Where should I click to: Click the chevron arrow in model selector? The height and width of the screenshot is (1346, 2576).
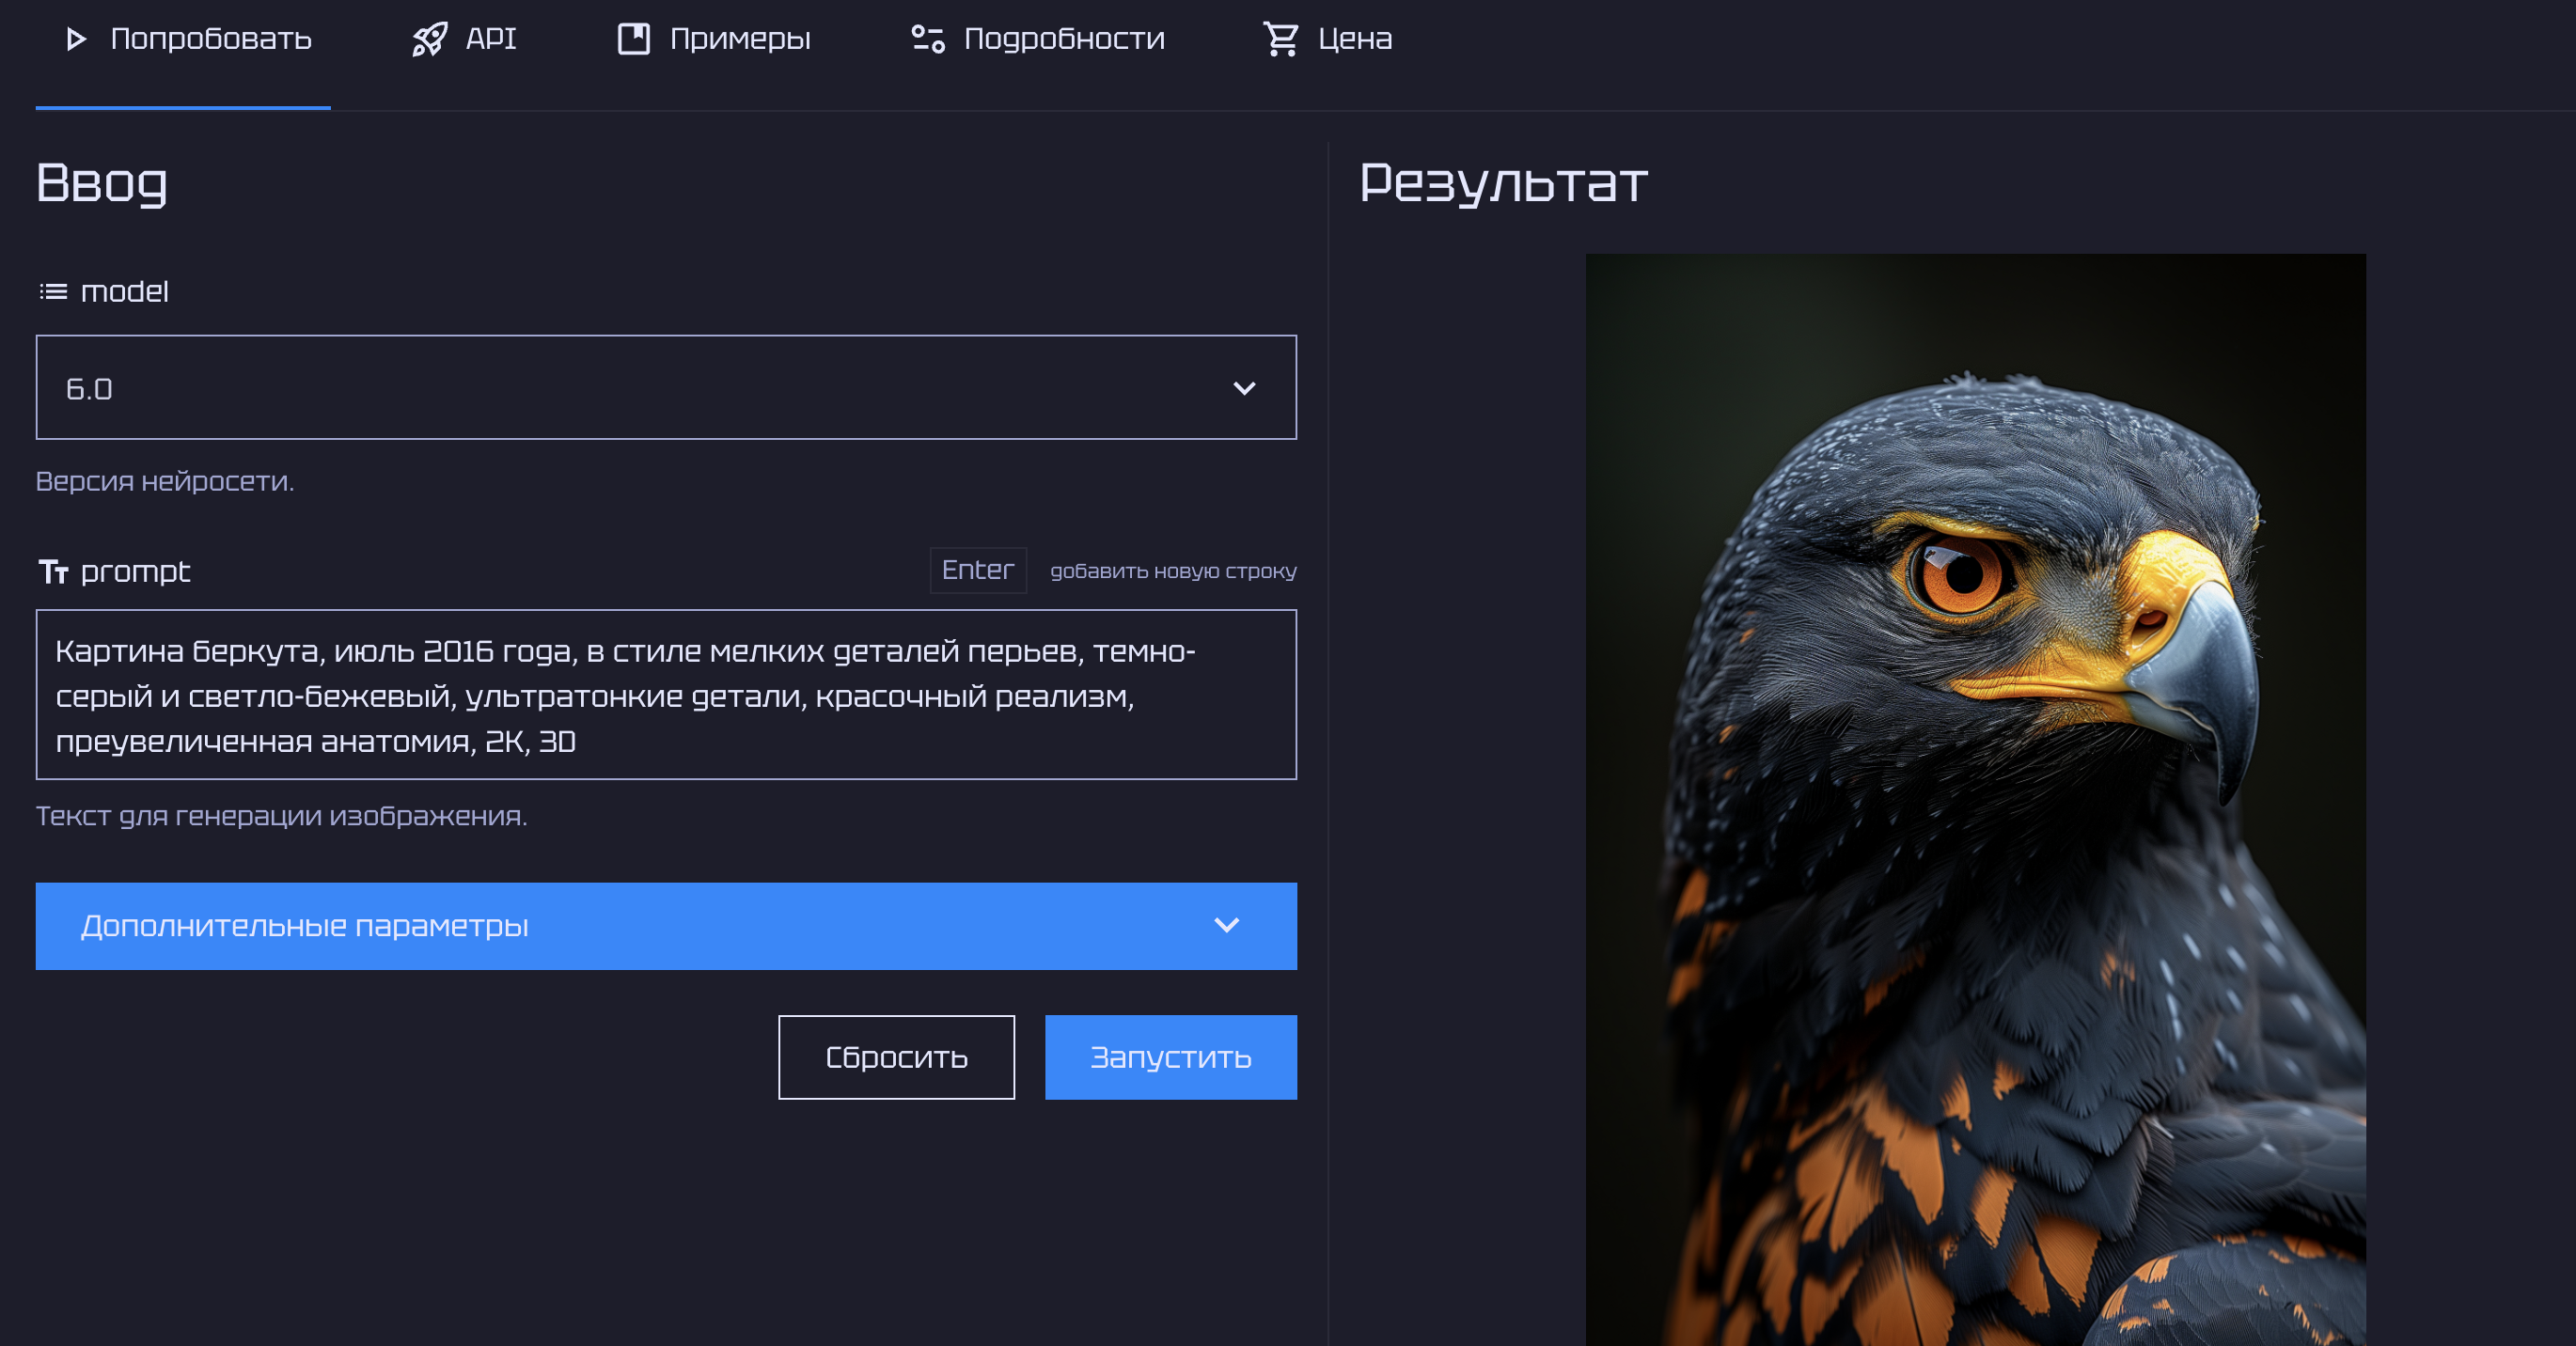coord(1243,388)
